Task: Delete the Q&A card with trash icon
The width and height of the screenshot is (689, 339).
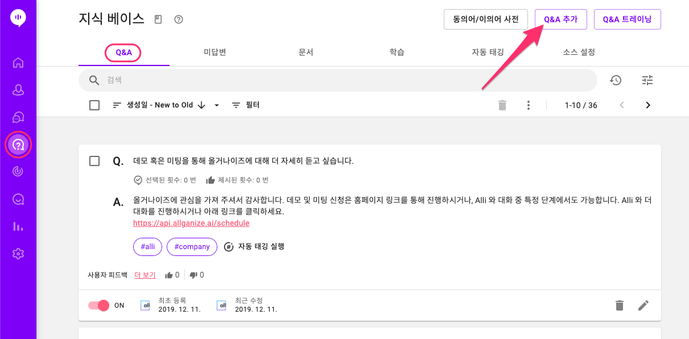Action: pos(620,305)
